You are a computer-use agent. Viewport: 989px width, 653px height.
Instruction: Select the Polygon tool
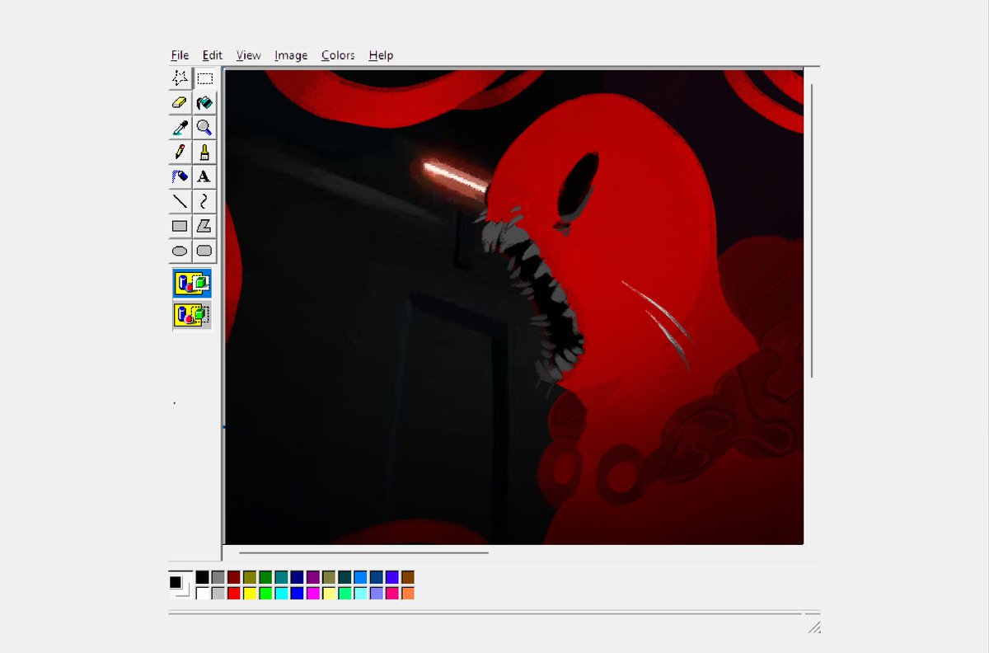(204, 226)
